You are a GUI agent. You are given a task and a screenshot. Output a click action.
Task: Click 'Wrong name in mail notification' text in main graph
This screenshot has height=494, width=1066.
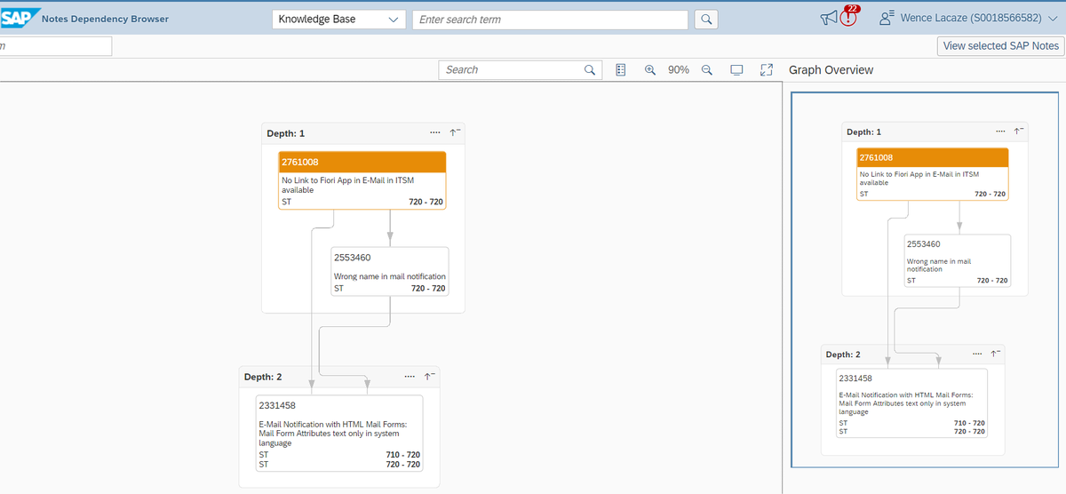tap(390, 276)
